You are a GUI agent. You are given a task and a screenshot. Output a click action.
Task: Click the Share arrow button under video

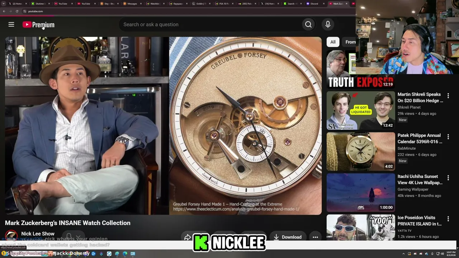188,237
